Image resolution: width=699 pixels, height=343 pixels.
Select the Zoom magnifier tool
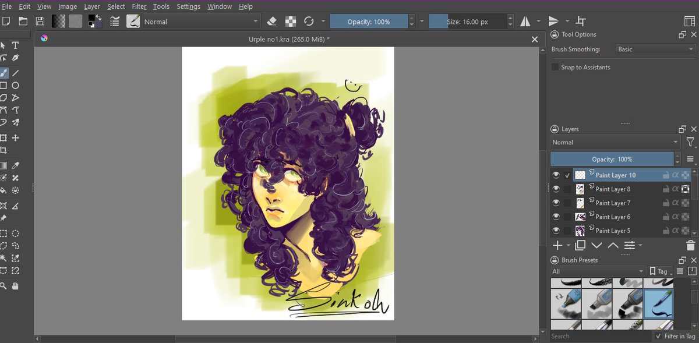(3, 286)
